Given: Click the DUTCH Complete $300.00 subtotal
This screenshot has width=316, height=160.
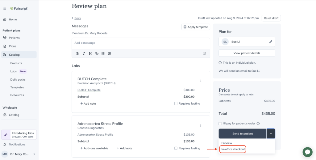Looking at the screenshot, I should (x=189, y=97).
